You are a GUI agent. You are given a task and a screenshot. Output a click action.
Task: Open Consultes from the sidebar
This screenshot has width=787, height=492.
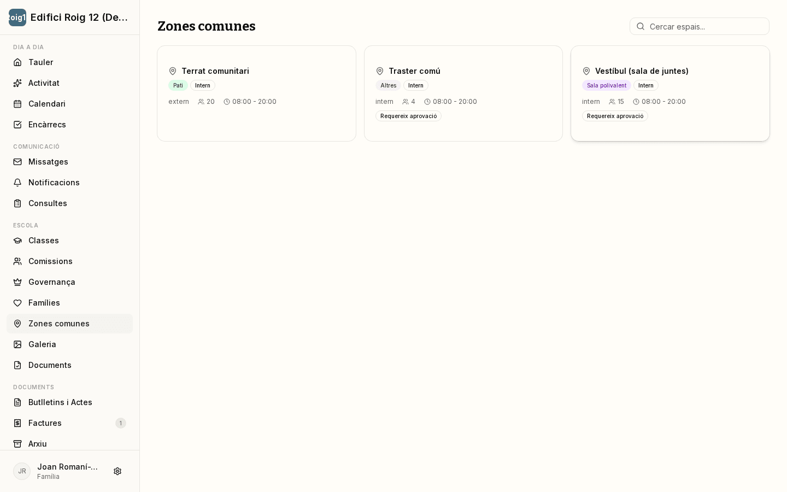pos(69,203)
